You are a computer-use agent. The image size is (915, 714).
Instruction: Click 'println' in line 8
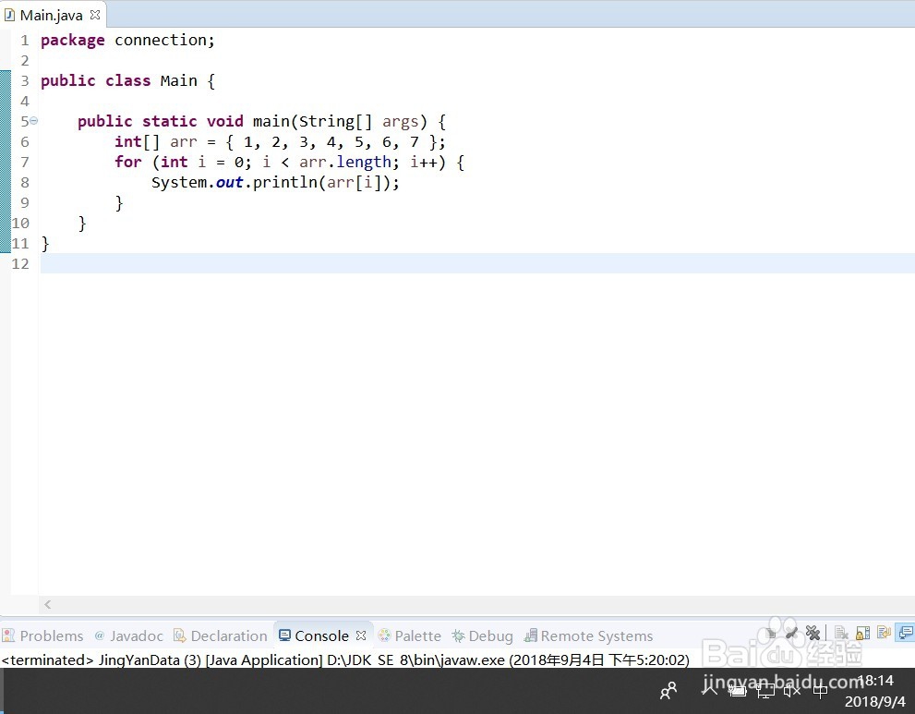click(284, 182)
